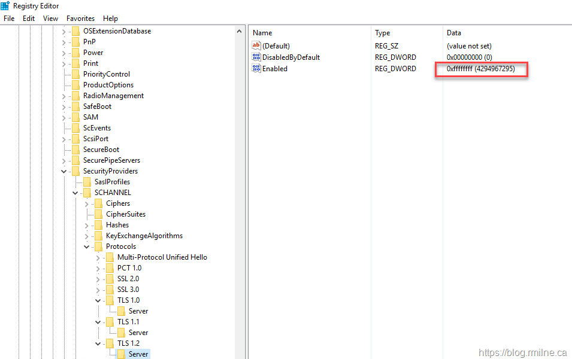Click the Registry Editor app icon in title bar
The height and width of the screenshot is (359, 572).
click(x=5, y=6)
